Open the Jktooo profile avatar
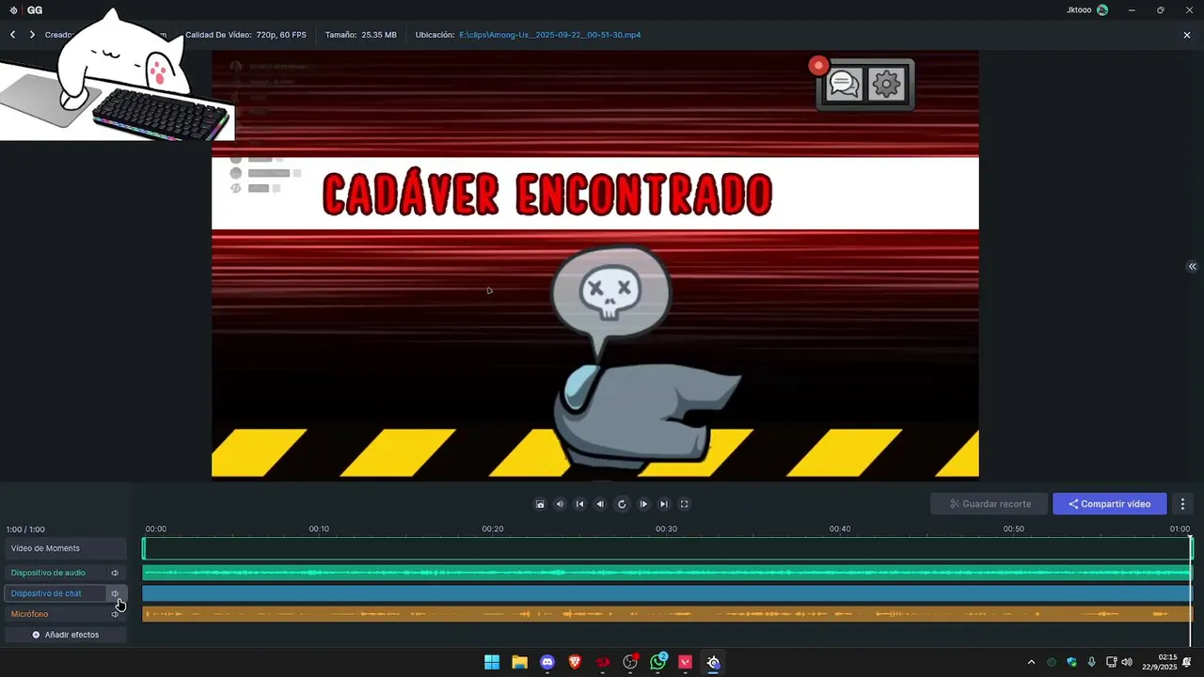 point(1102,10)
